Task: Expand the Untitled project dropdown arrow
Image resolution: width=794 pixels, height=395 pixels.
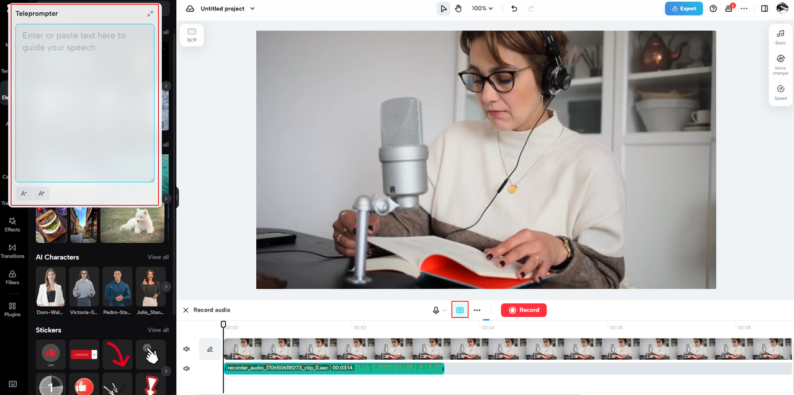Action: pos(252,9)
